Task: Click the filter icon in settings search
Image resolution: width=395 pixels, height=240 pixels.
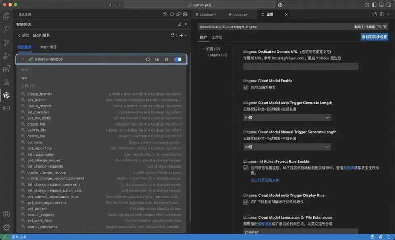Action: pyautogui.click(x=385, y=27)
